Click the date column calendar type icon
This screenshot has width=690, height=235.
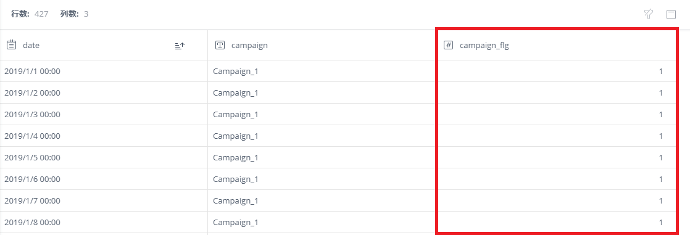pos(12,44)
